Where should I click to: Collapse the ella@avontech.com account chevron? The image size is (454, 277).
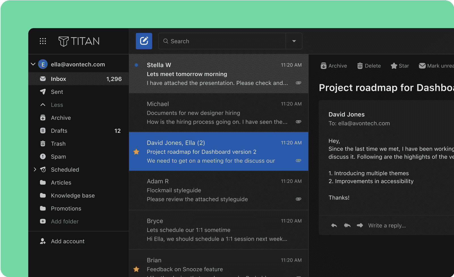[x=33, y=64]
